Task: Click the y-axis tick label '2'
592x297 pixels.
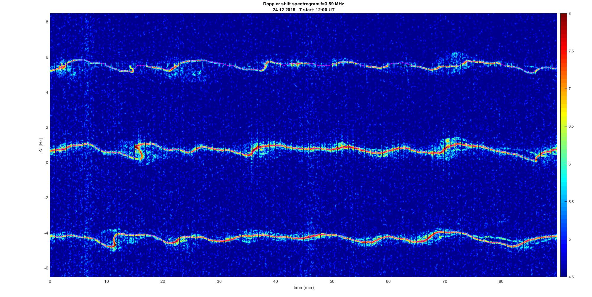Action: [46, 128]
